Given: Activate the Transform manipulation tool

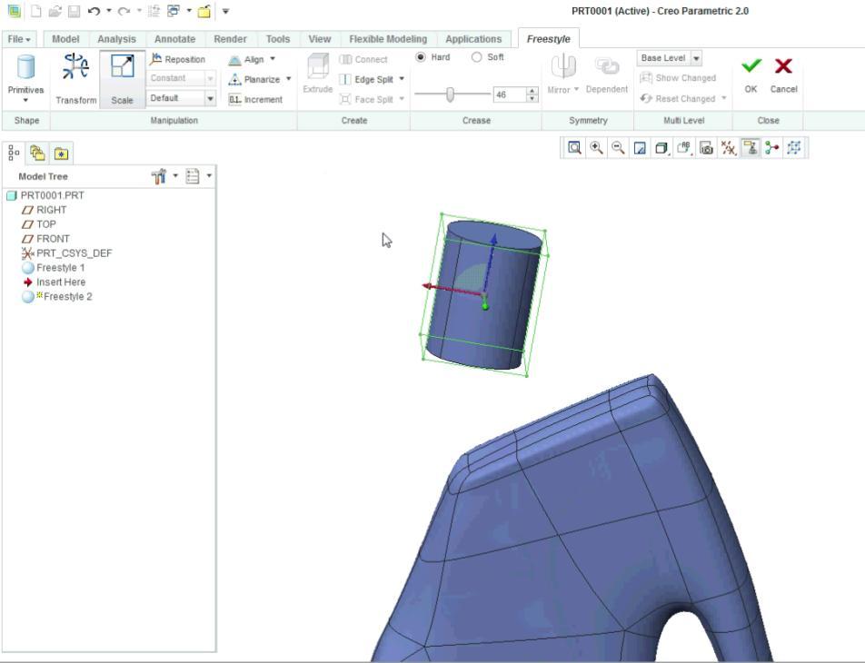Looking at the screenshot, I should pyautogui.click(x=75, y=78).
